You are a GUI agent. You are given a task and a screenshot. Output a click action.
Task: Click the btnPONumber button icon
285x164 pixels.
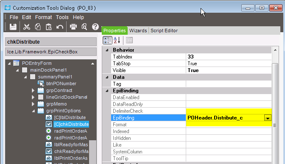pyautogui.click(x=41, y=83)
